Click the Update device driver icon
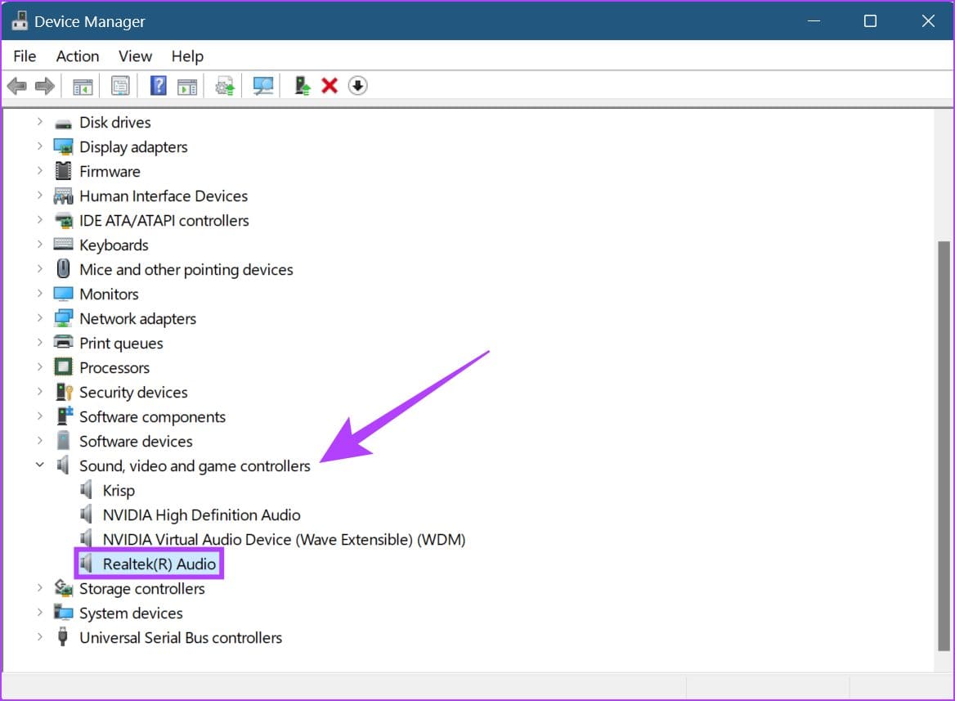The image size is (955, 701). 225,86
